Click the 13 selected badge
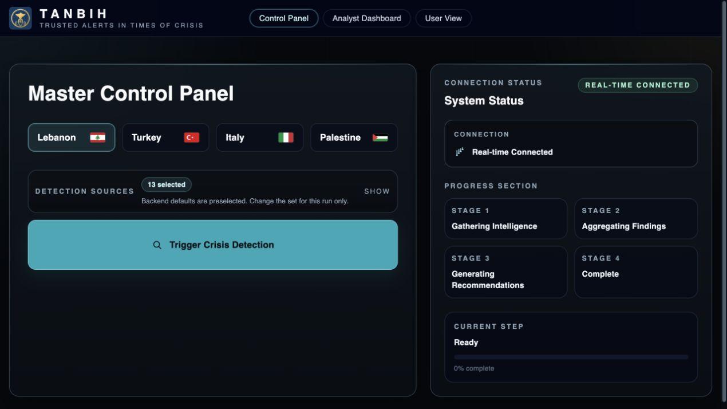This screenshot has width=727, height=409. (167, 184)
